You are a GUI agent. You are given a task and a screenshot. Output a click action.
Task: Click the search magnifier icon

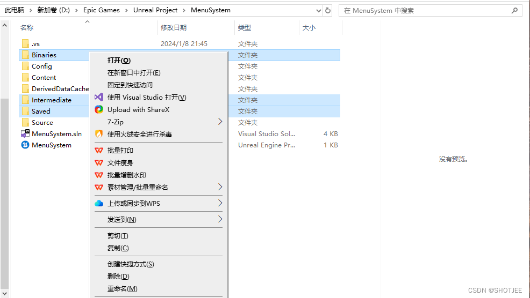[x=514, y=10]
